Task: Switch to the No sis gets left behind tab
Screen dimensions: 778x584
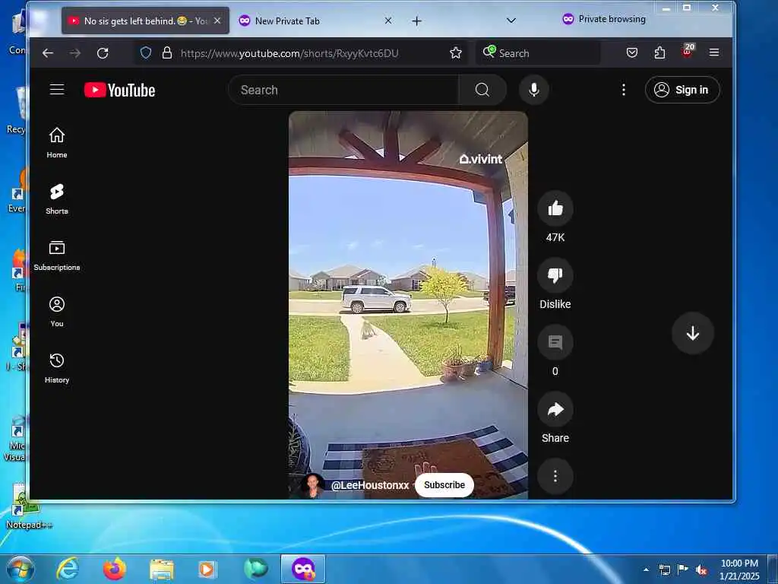Action: [x=145, y=21]
